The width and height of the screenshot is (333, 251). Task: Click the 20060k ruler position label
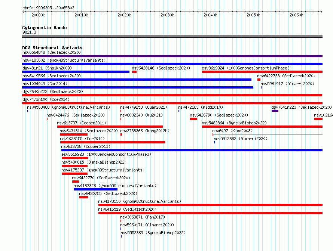[296, 15]
